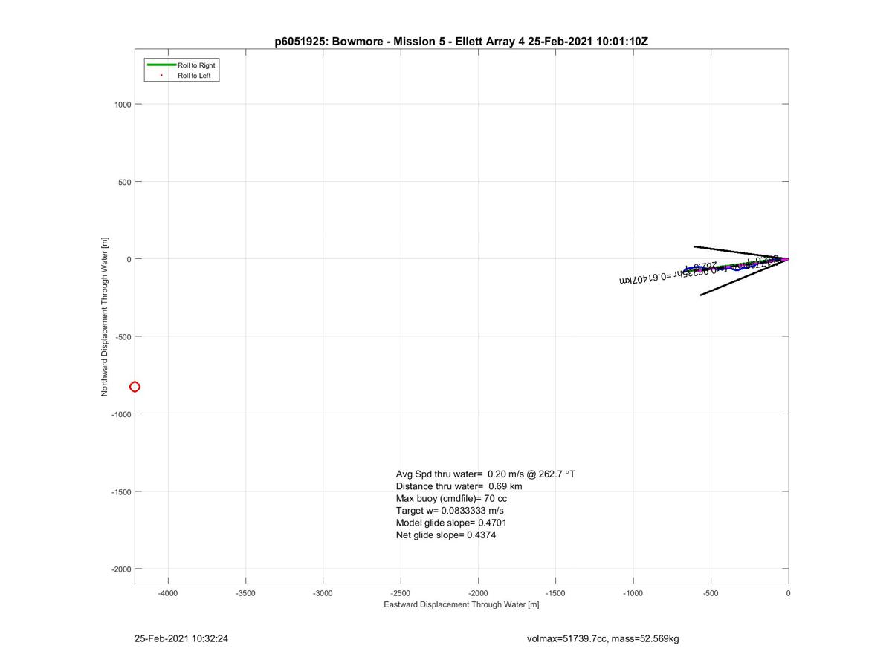Click the -3500 tick label on the eastward axis

245,593
